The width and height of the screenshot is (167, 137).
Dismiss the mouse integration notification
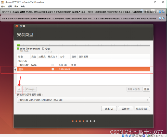(160, 18)
